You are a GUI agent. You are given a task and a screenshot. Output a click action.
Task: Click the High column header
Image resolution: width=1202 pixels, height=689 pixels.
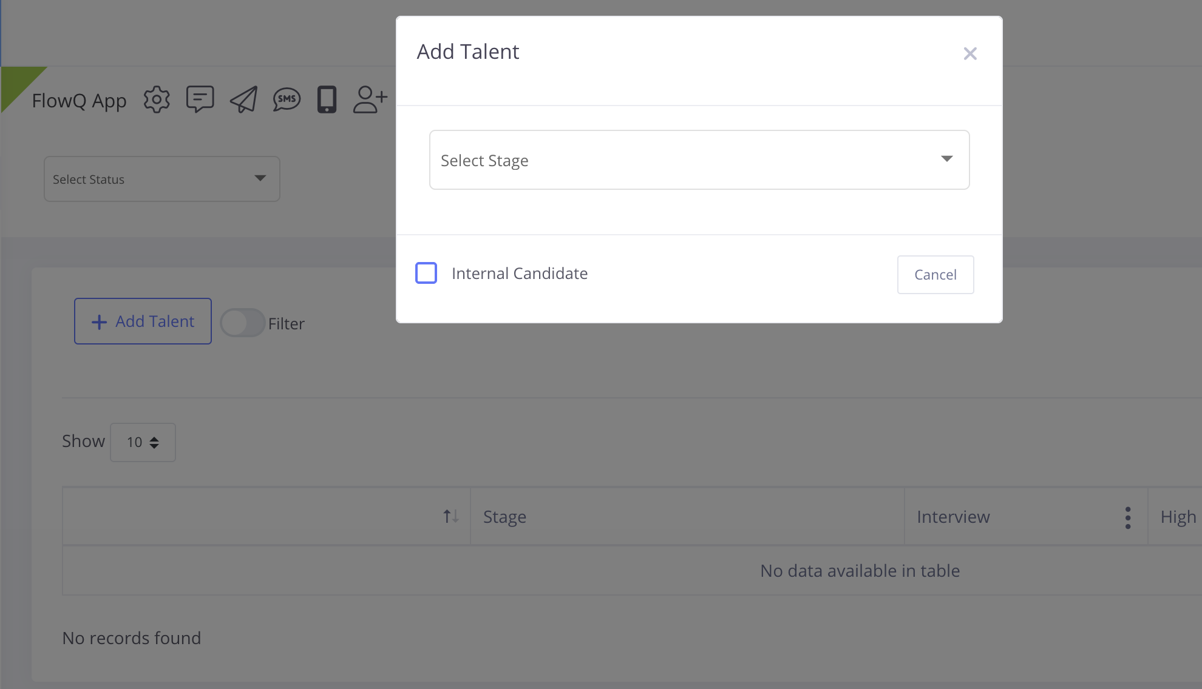click(x=1178, y=517)
